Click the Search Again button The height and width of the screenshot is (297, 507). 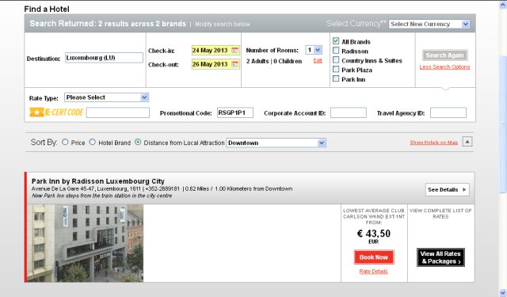[444, 55]
